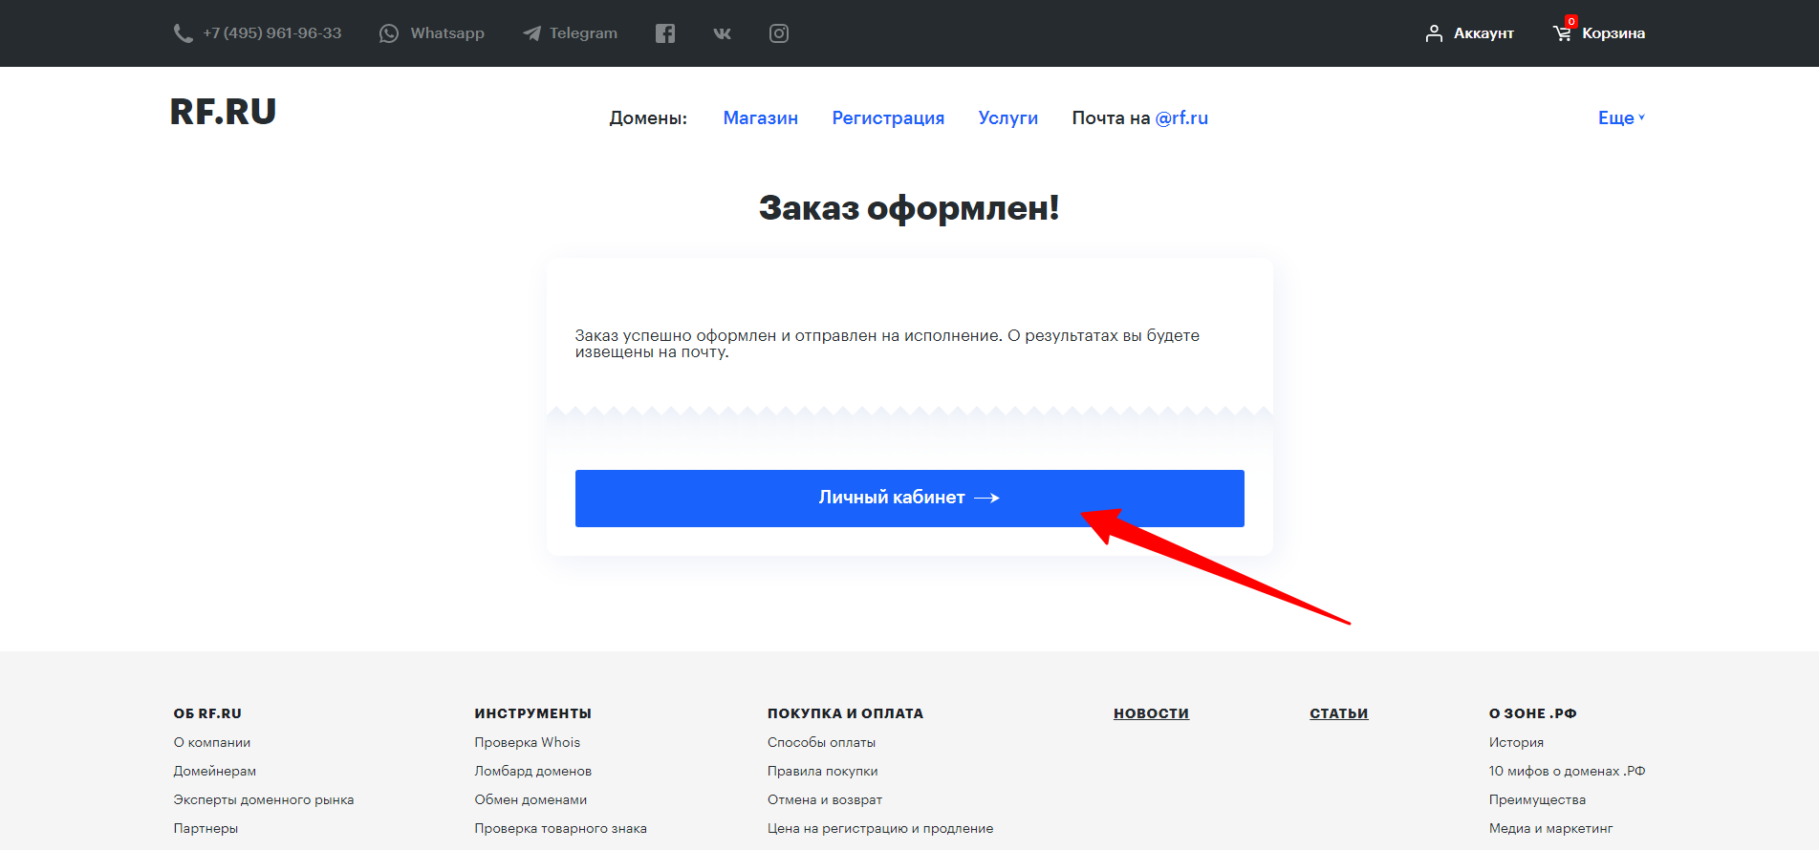The width and height of the screenshot is (1819, 850).
Task: Open the Ломбард доменов footer link
Action: coord(532,771)
